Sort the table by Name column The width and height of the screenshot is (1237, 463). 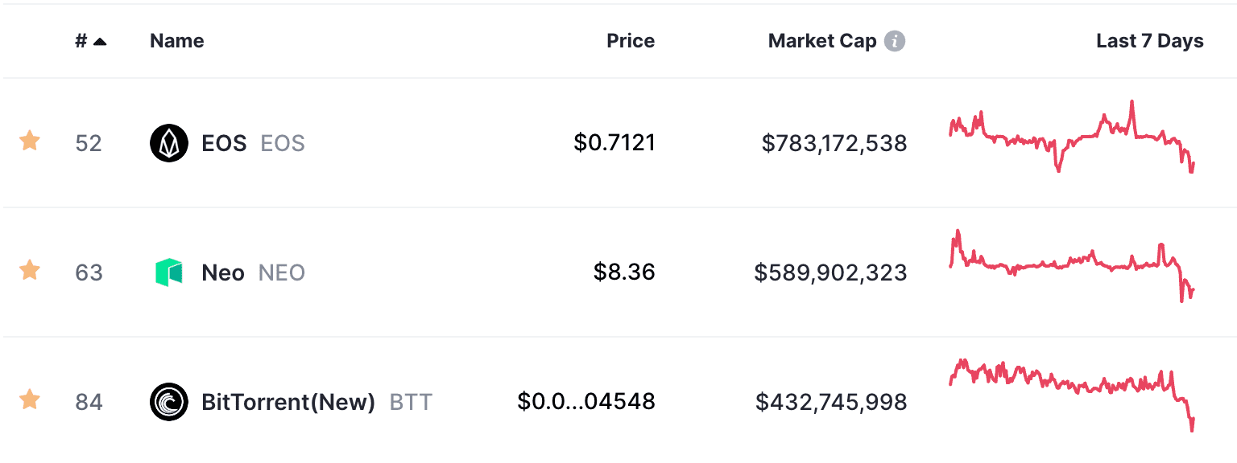click(x=177, y=41)
